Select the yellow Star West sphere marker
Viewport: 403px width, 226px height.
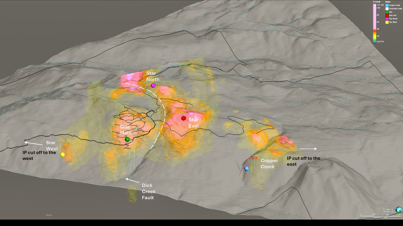pyautogui.click(x=63, y=154)
